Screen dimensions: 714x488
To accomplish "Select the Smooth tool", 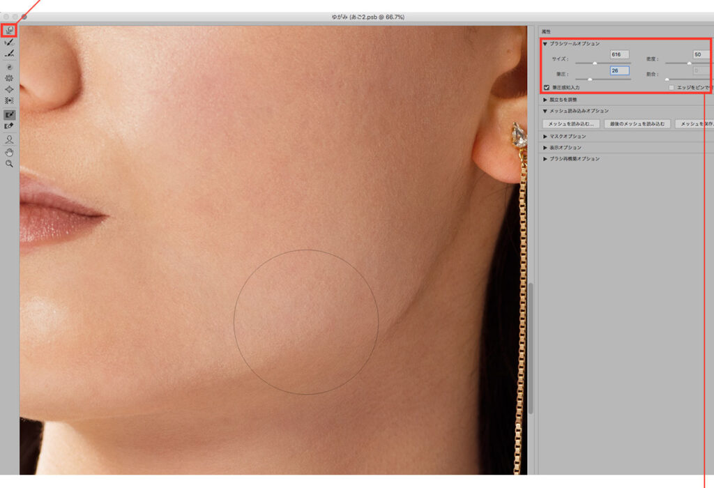I will [x=9, y=53].
